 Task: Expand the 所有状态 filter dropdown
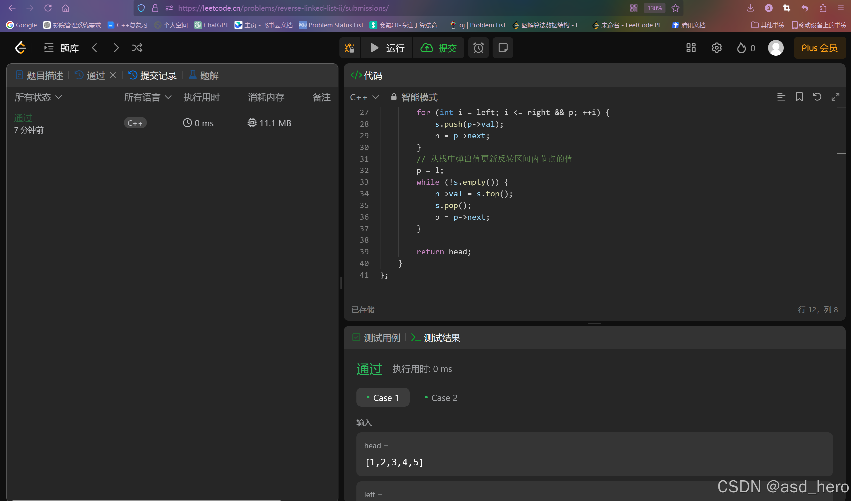[x=38, y=97]
